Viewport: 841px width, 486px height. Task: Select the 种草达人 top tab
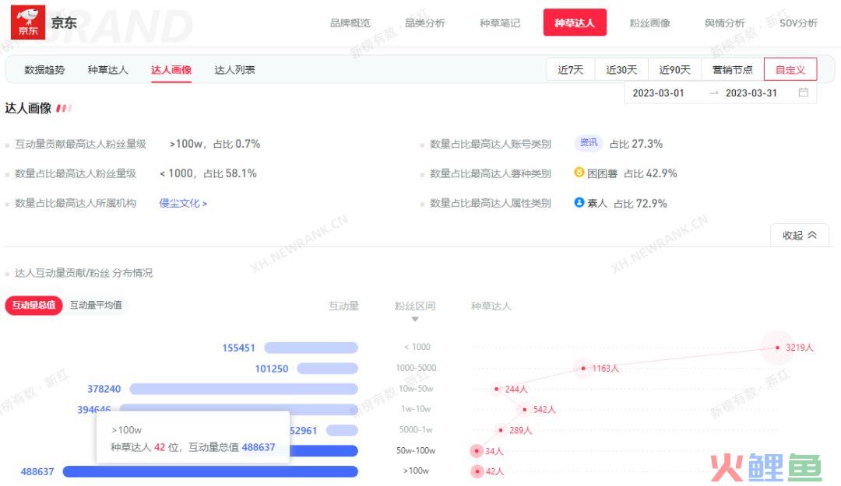point(575,23)
